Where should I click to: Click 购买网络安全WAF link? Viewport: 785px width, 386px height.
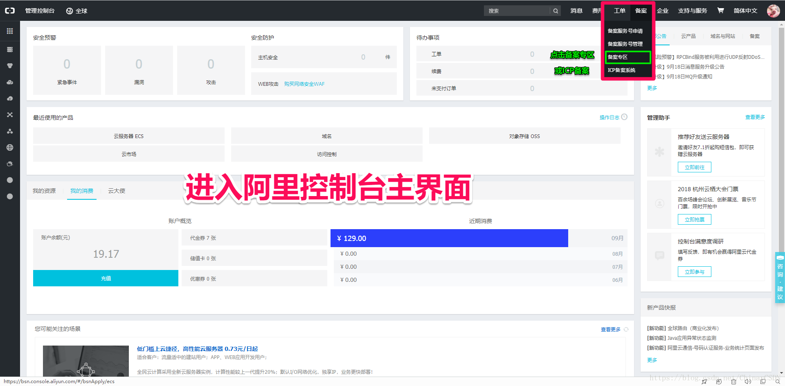pyautogui.click(x=304, y=84)
